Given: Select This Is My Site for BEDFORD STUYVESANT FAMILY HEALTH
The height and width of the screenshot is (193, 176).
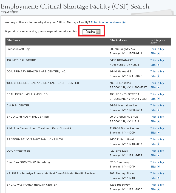Looking at the screenshot, I should click(x=157, y=142).
